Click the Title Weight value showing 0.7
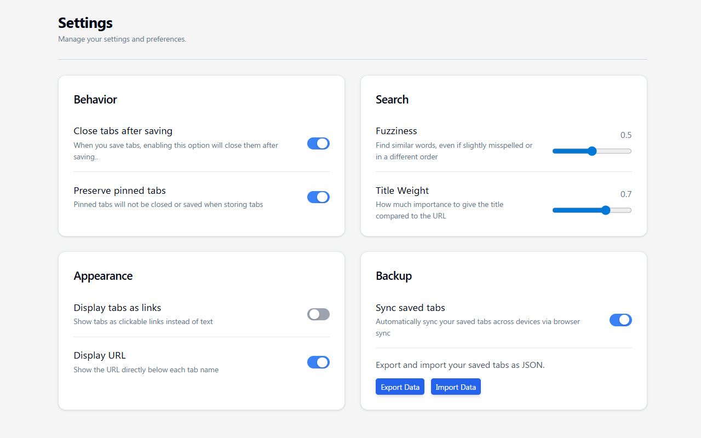The width and height of the screenshot is (701, 438). coord(627,194)
